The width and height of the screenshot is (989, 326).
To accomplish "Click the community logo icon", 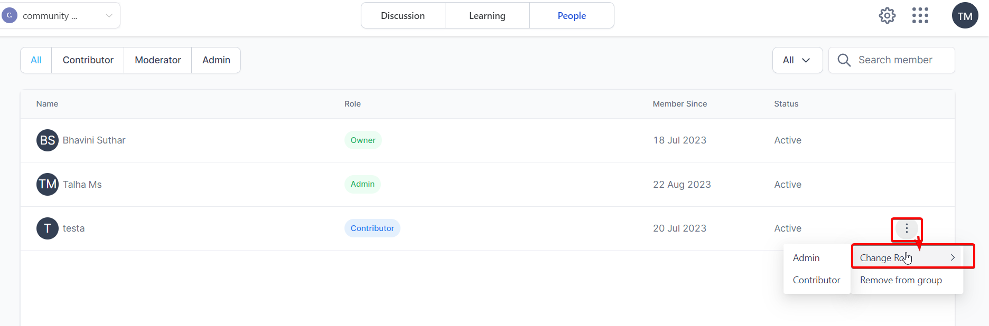I will pos(10,15).
